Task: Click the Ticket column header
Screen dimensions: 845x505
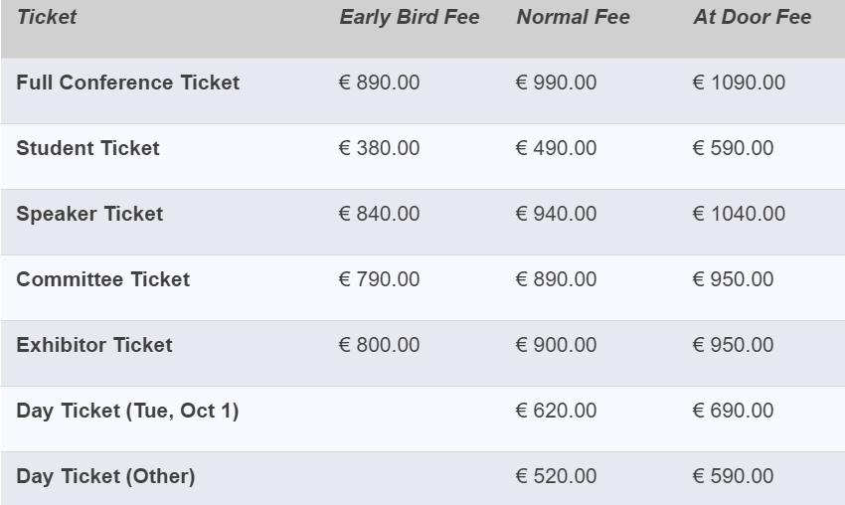Action: click(47, 17)
